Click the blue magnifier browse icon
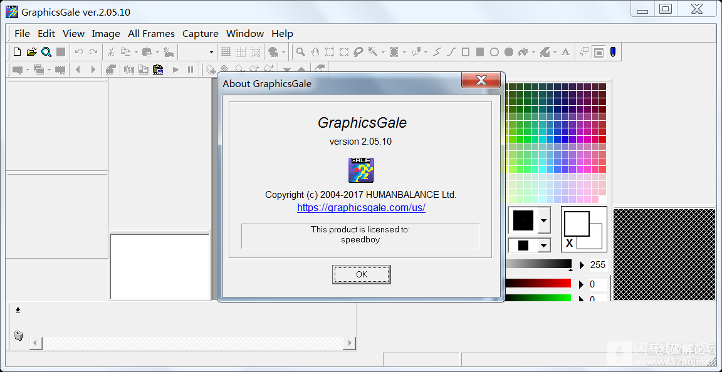The width and height of the screenshot is (722, 372). click(46, 52)
